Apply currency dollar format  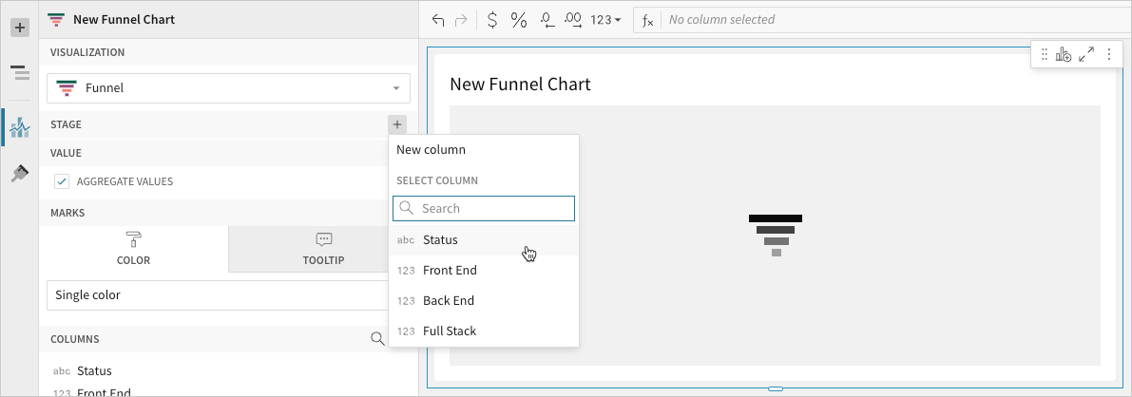490,20
